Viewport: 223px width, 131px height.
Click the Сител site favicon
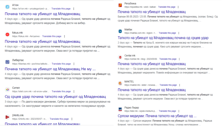coord(7,89)
